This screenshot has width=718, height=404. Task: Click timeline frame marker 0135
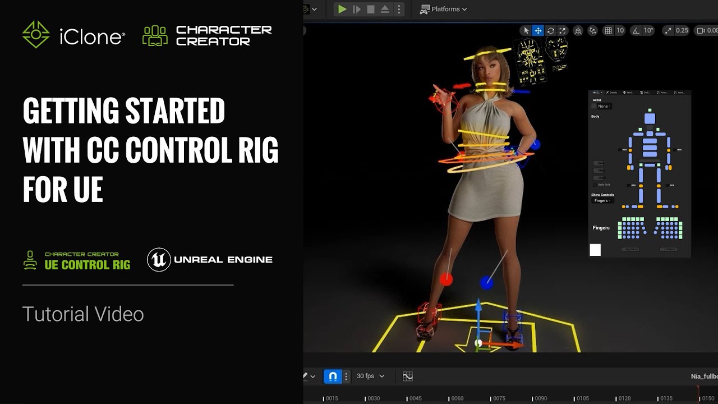pyautogui.click(x=666, y=398)
